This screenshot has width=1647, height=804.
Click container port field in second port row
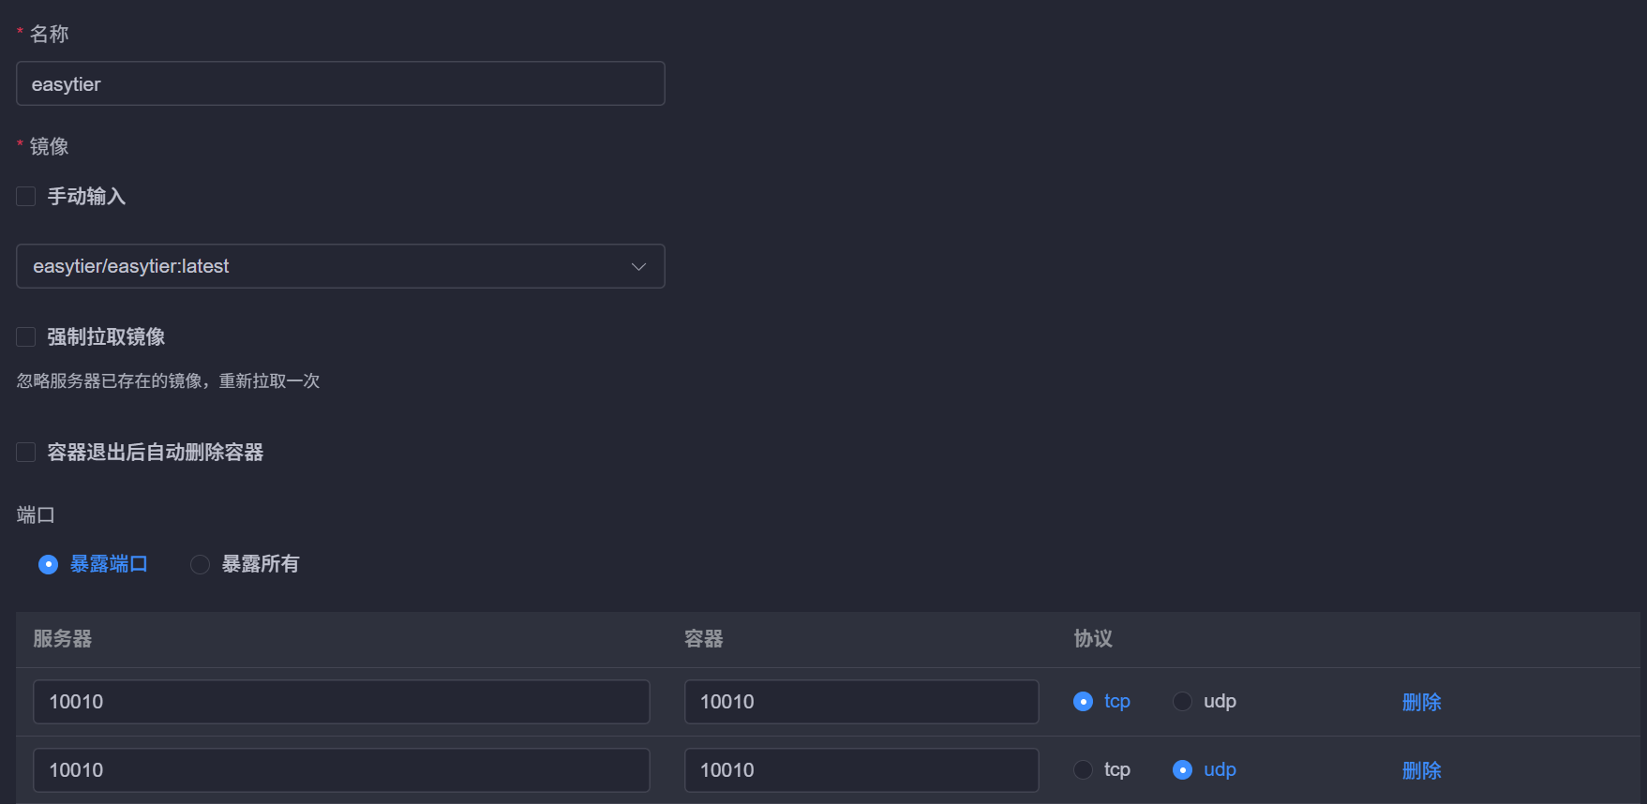tap(861, 770)
